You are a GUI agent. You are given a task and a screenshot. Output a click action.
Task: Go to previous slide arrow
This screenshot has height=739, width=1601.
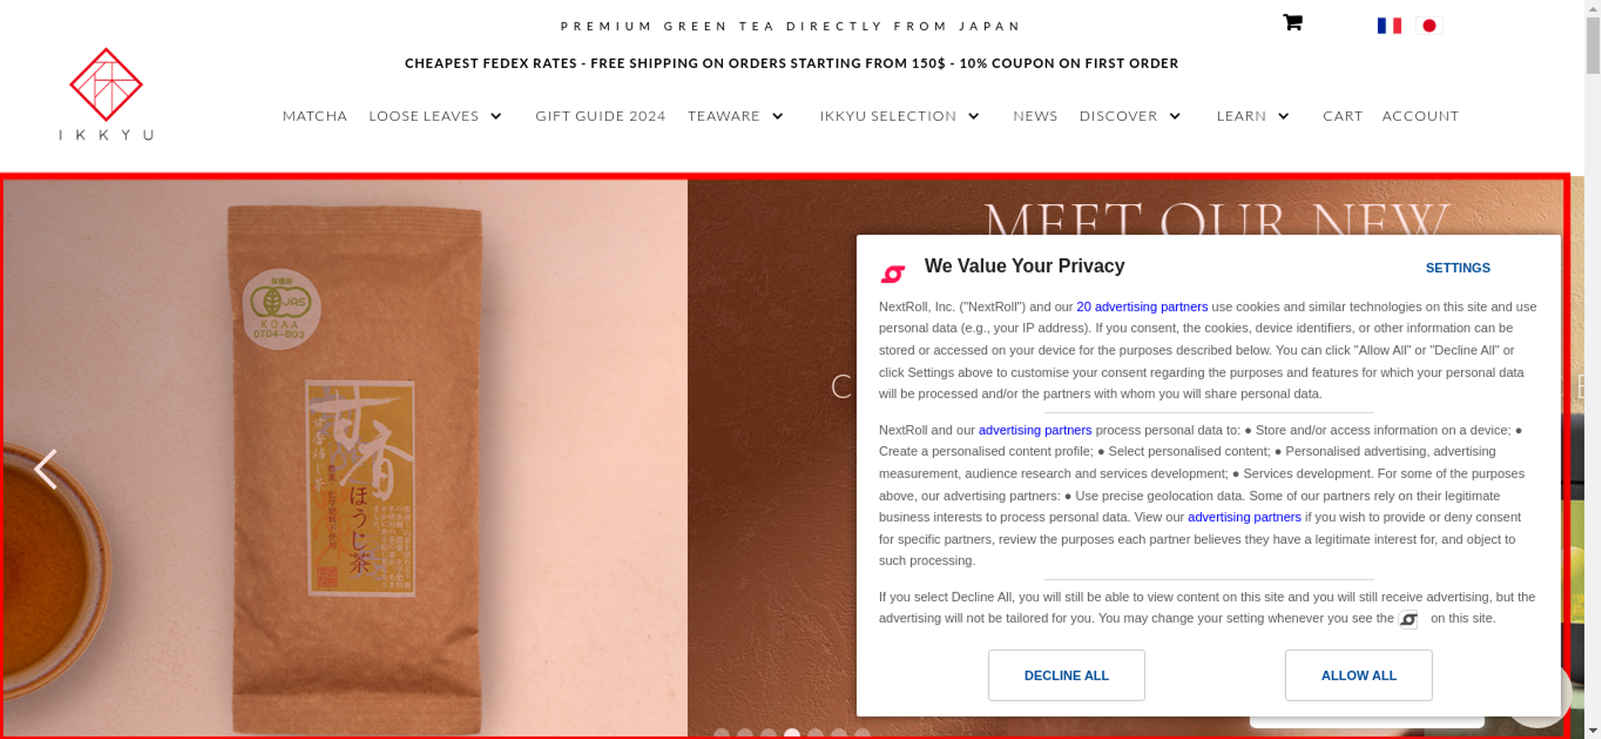[46, 468]
